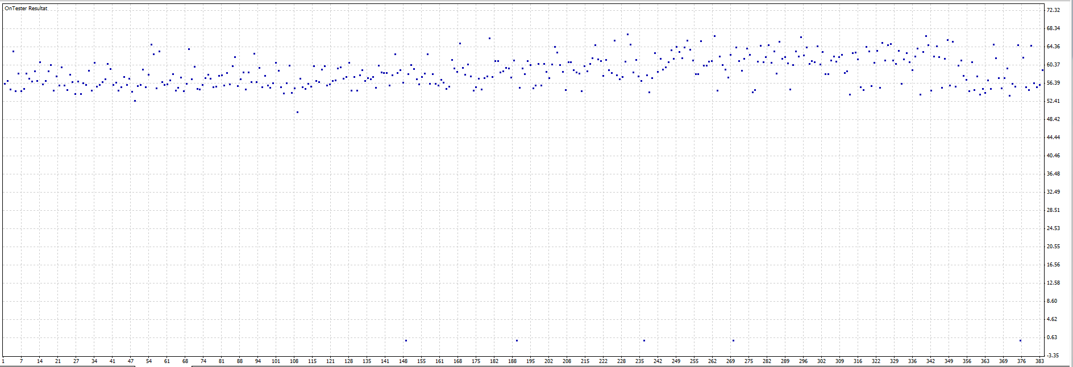Click the 68.34 y-axis label

1053,28
